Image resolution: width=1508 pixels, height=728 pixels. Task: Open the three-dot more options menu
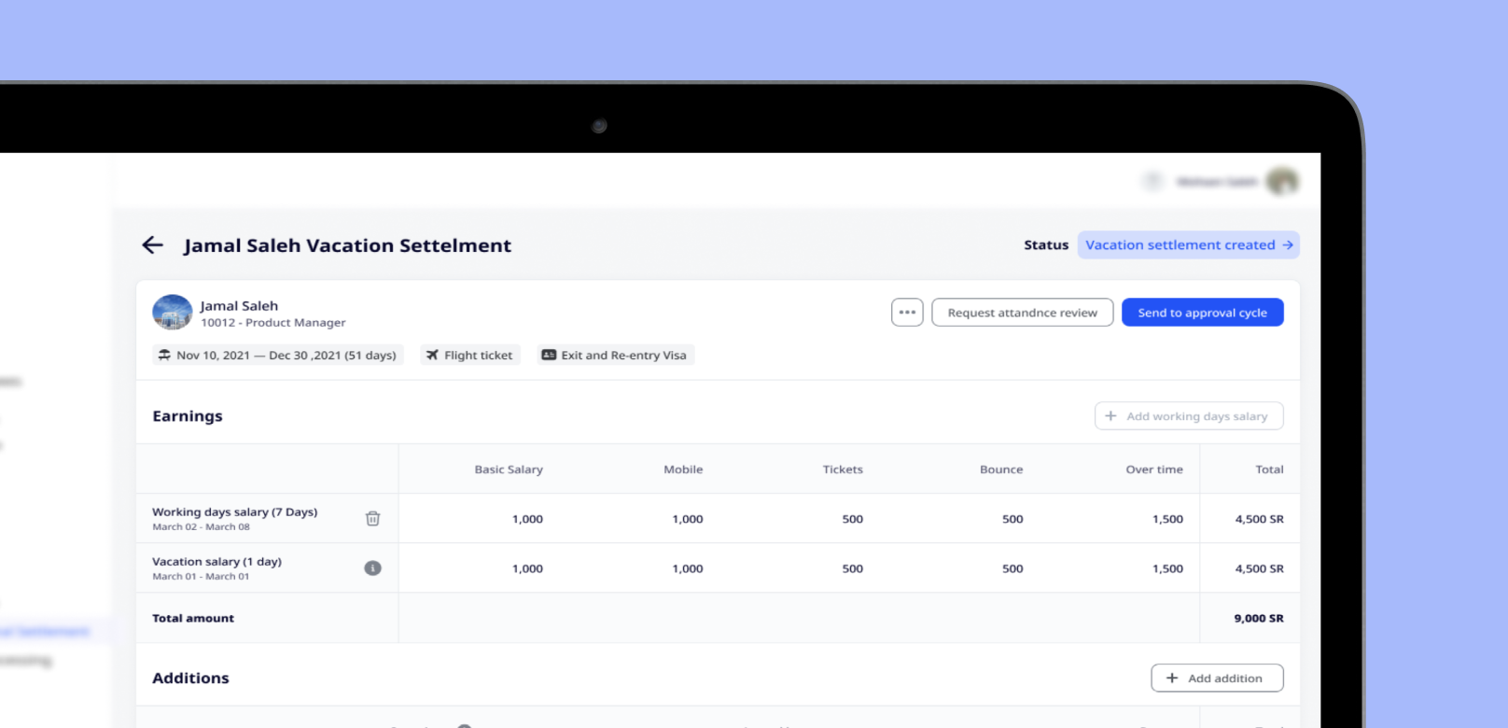click(907, 313)
